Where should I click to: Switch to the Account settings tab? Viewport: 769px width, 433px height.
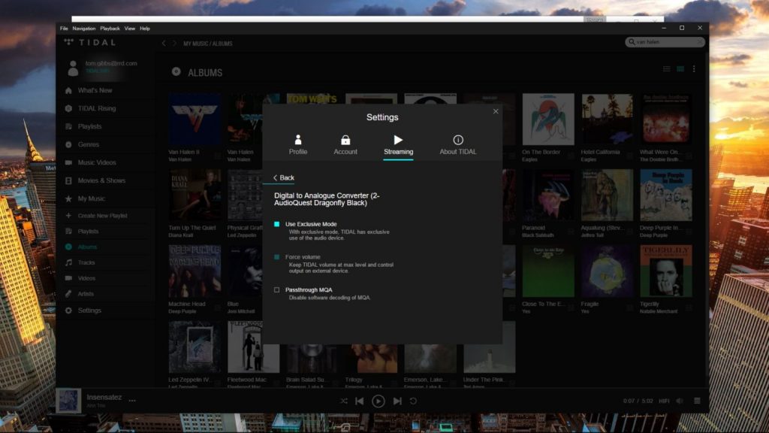pos(345,145)
